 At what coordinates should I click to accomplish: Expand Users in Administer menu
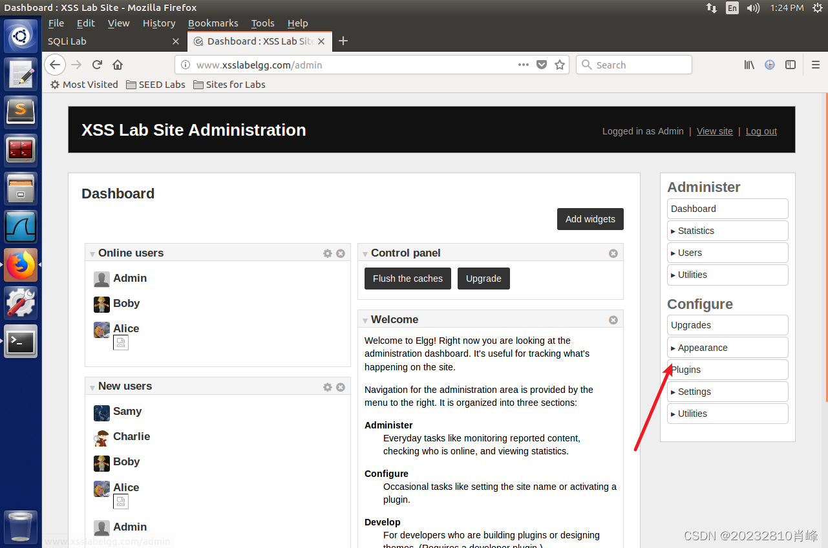727,253
